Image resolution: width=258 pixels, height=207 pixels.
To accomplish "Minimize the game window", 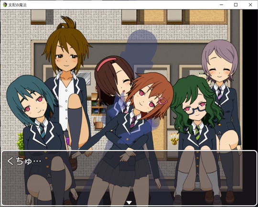I will tap(221, 5).
